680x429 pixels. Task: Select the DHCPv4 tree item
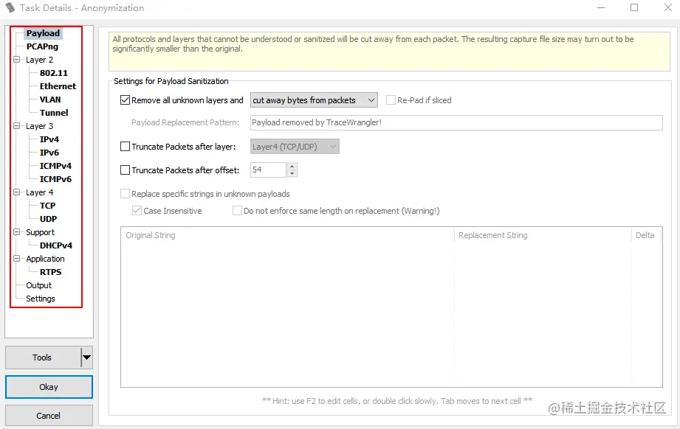pyautogui.click(x=56, y=245)
